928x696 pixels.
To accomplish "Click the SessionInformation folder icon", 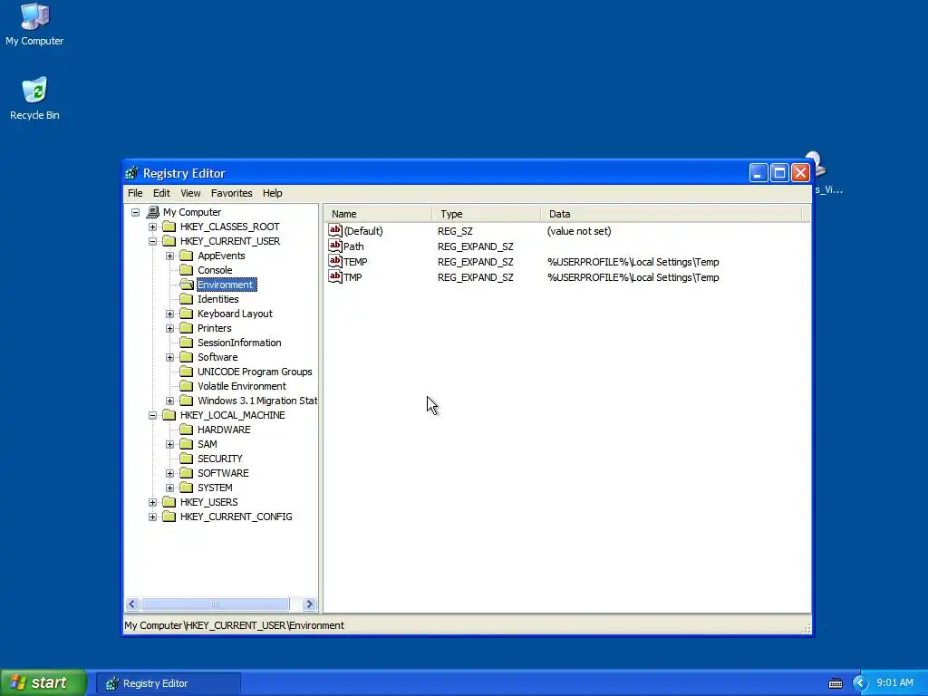I will click(x=187, y=342).
